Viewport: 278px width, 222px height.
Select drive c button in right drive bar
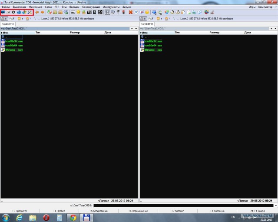click(144, 19)
